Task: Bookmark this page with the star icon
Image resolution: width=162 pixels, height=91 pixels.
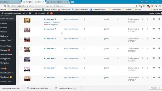Action: coord(136,6)
